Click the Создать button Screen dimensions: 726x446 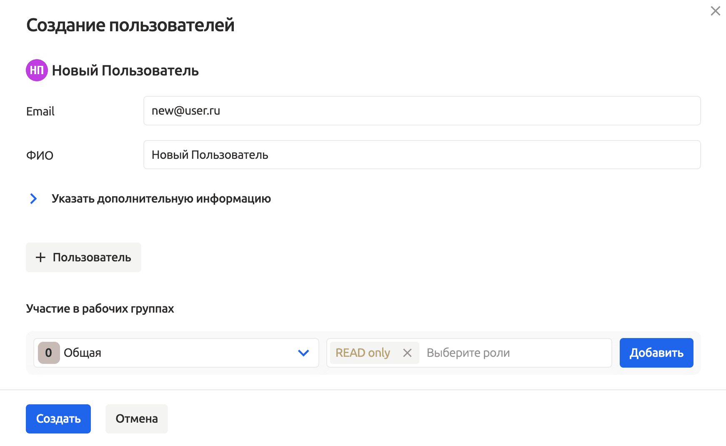coord(58,418)
